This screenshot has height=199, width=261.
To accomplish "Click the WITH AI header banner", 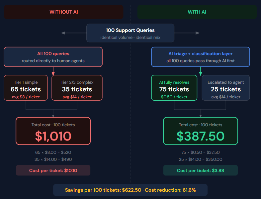I will click(x=197, y=12).
